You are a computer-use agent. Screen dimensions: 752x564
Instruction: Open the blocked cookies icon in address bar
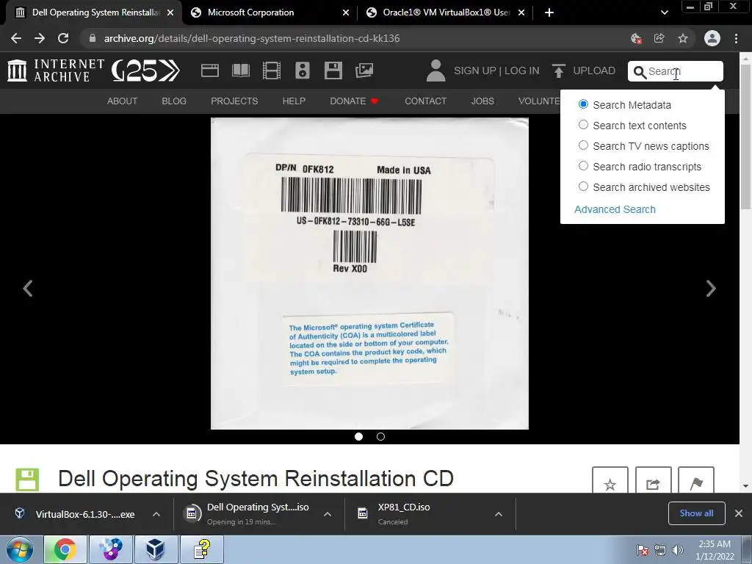(636, 38)
